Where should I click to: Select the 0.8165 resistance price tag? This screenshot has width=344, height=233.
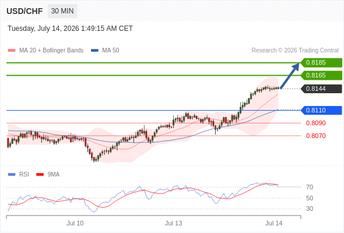coord(321,75)
